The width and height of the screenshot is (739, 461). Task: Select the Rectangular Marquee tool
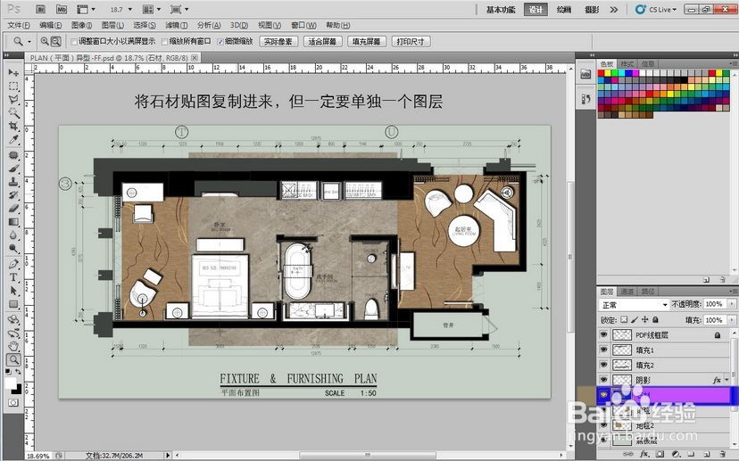13,86
